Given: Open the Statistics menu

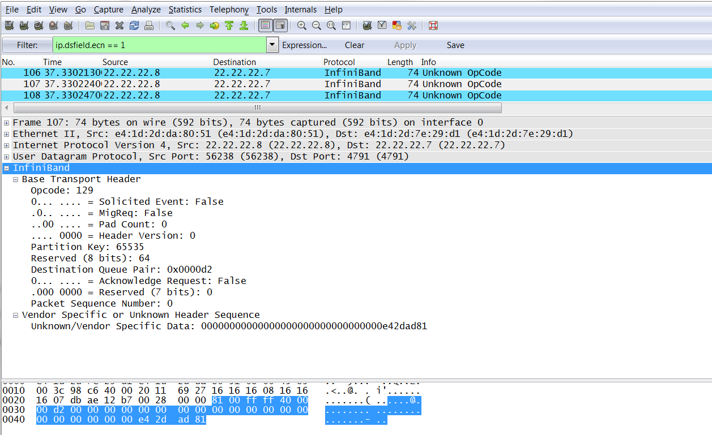Looking at the screenshot, I should coord(185,9).
